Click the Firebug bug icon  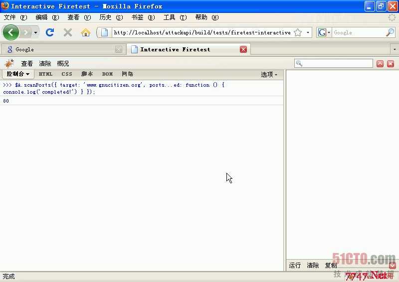9,63
